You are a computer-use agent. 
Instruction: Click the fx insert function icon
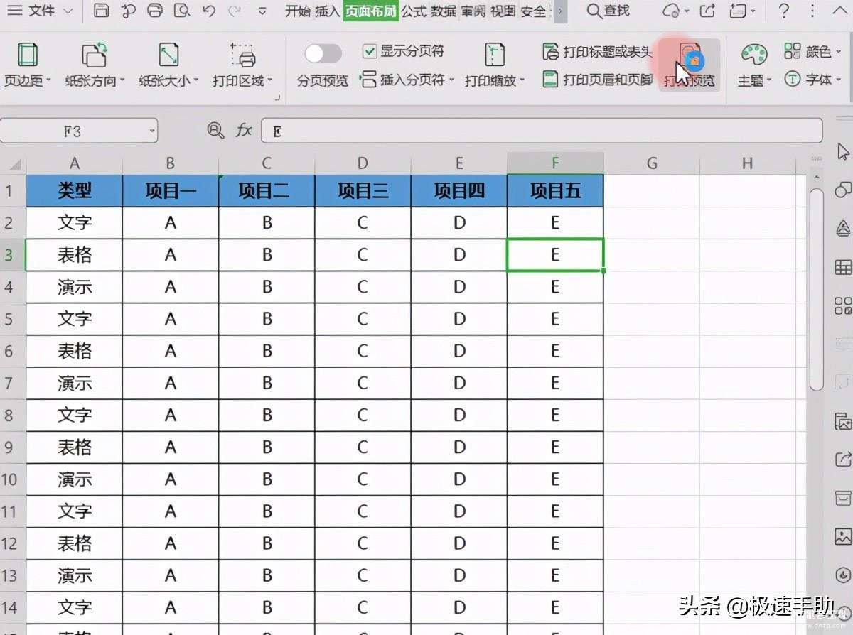click(x=244, y=130)
